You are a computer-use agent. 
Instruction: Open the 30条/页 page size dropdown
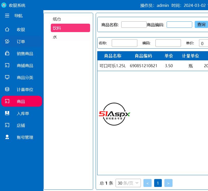[128, 183]
